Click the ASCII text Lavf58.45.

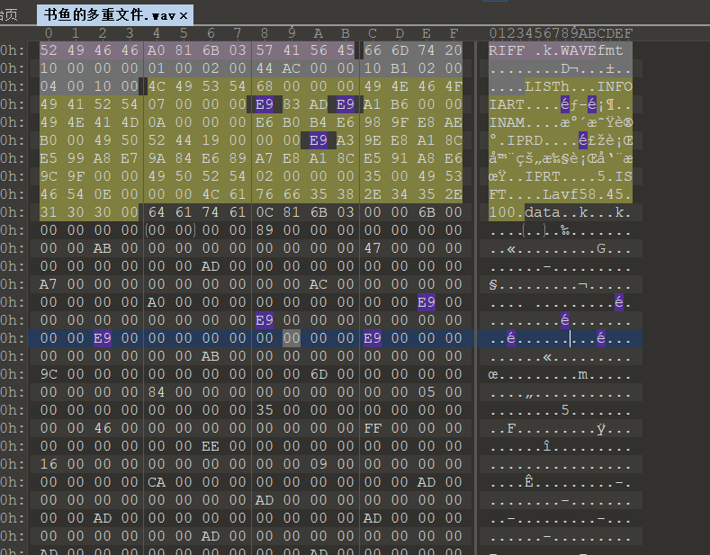click(x=588, y=194)
